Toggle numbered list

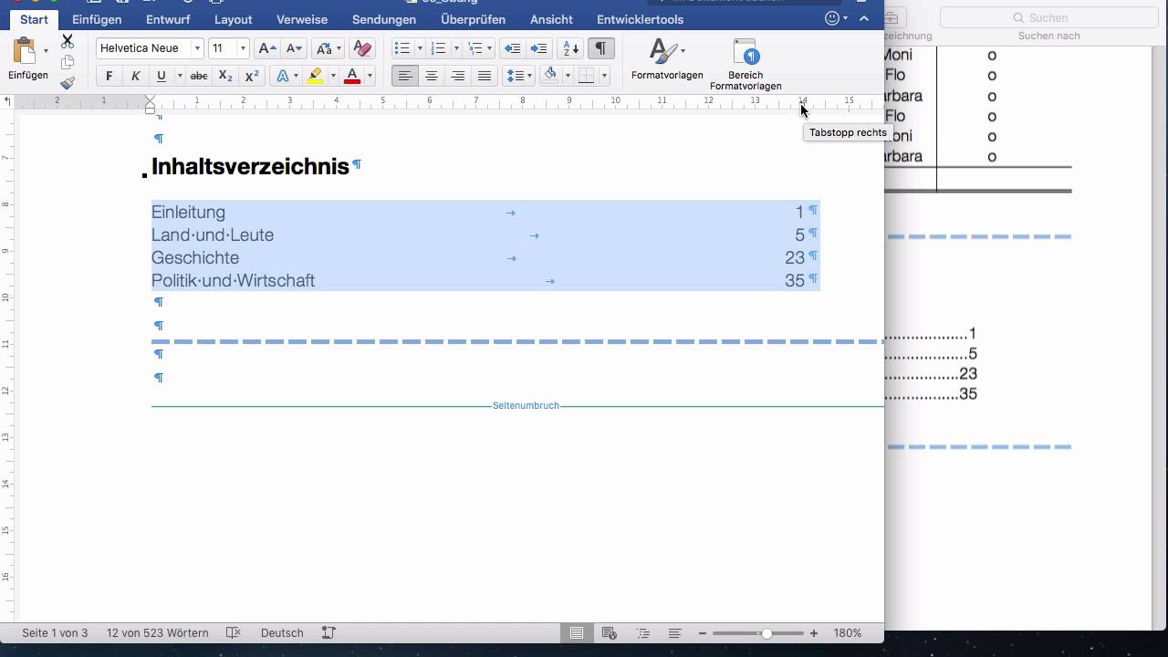pos(438,48)
